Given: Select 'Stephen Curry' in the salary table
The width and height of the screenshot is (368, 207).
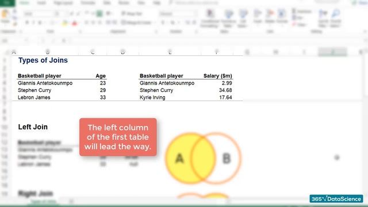Looking at the screenshot, I should [156, 90].
